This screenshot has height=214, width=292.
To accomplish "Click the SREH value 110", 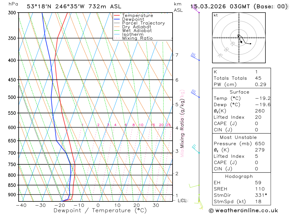I will tap(260, 189).
